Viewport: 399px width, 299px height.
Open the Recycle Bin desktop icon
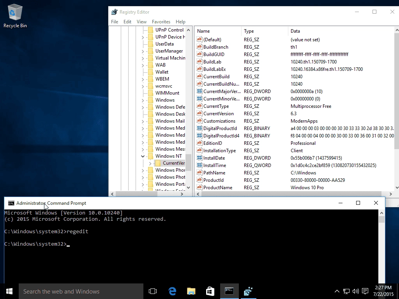click(x=15, y=16)
